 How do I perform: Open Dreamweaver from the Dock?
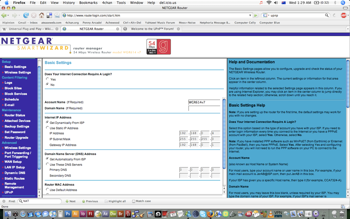113,214
